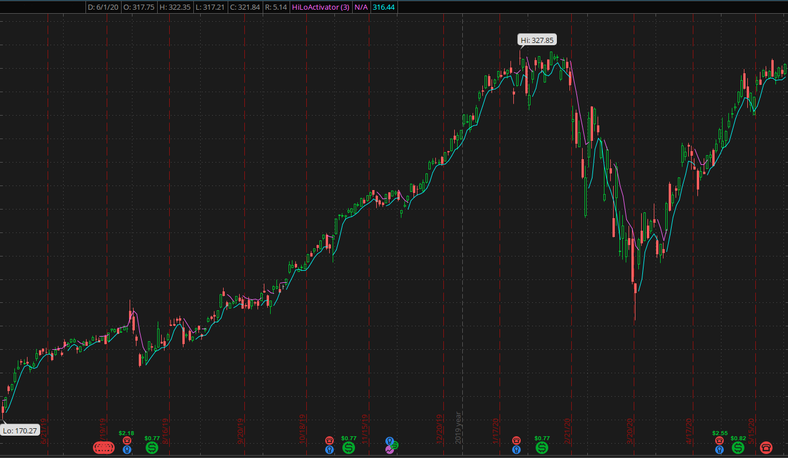Click the HiLoActivator (3) study label

[x=321, y=7]
